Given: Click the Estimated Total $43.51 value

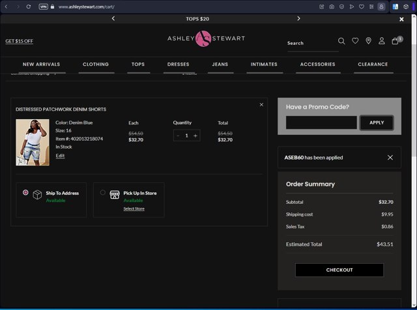Looking at the screenshot, I should (x=385, y=244).
